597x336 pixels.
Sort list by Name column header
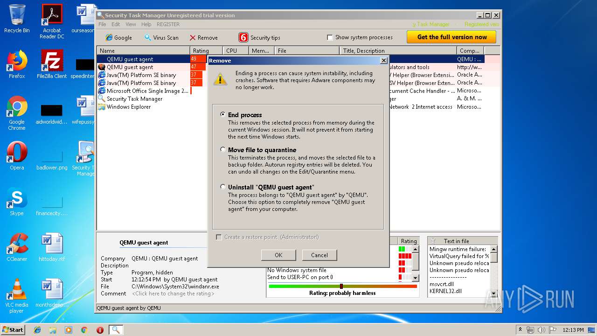point(143,50)
